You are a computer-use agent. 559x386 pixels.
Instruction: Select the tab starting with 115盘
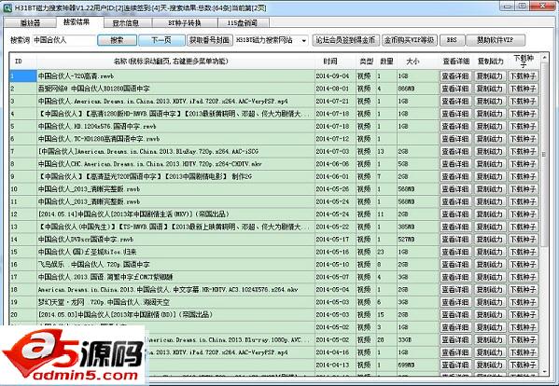(243, 22)
